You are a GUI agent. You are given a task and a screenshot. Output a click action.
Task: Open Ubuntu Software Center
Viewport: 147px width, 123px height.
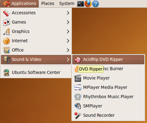[x=36, y=72]
